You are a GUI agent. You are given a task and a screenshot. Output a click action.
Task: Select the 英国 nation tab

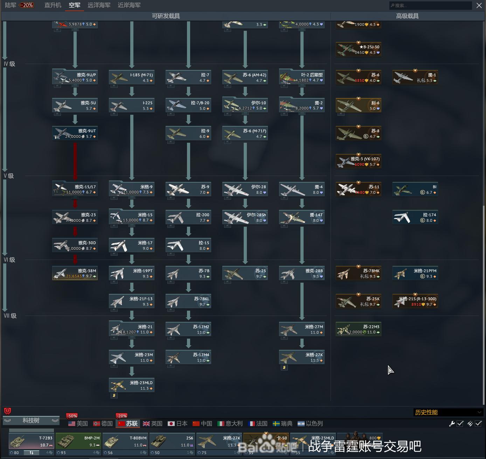[153, 424]
